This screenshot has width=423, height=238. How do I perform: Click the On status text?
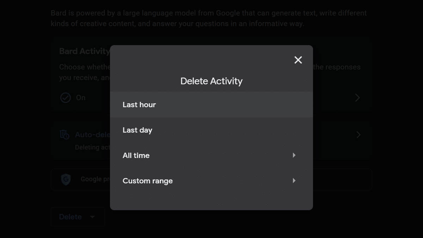(x=81, y=98)
